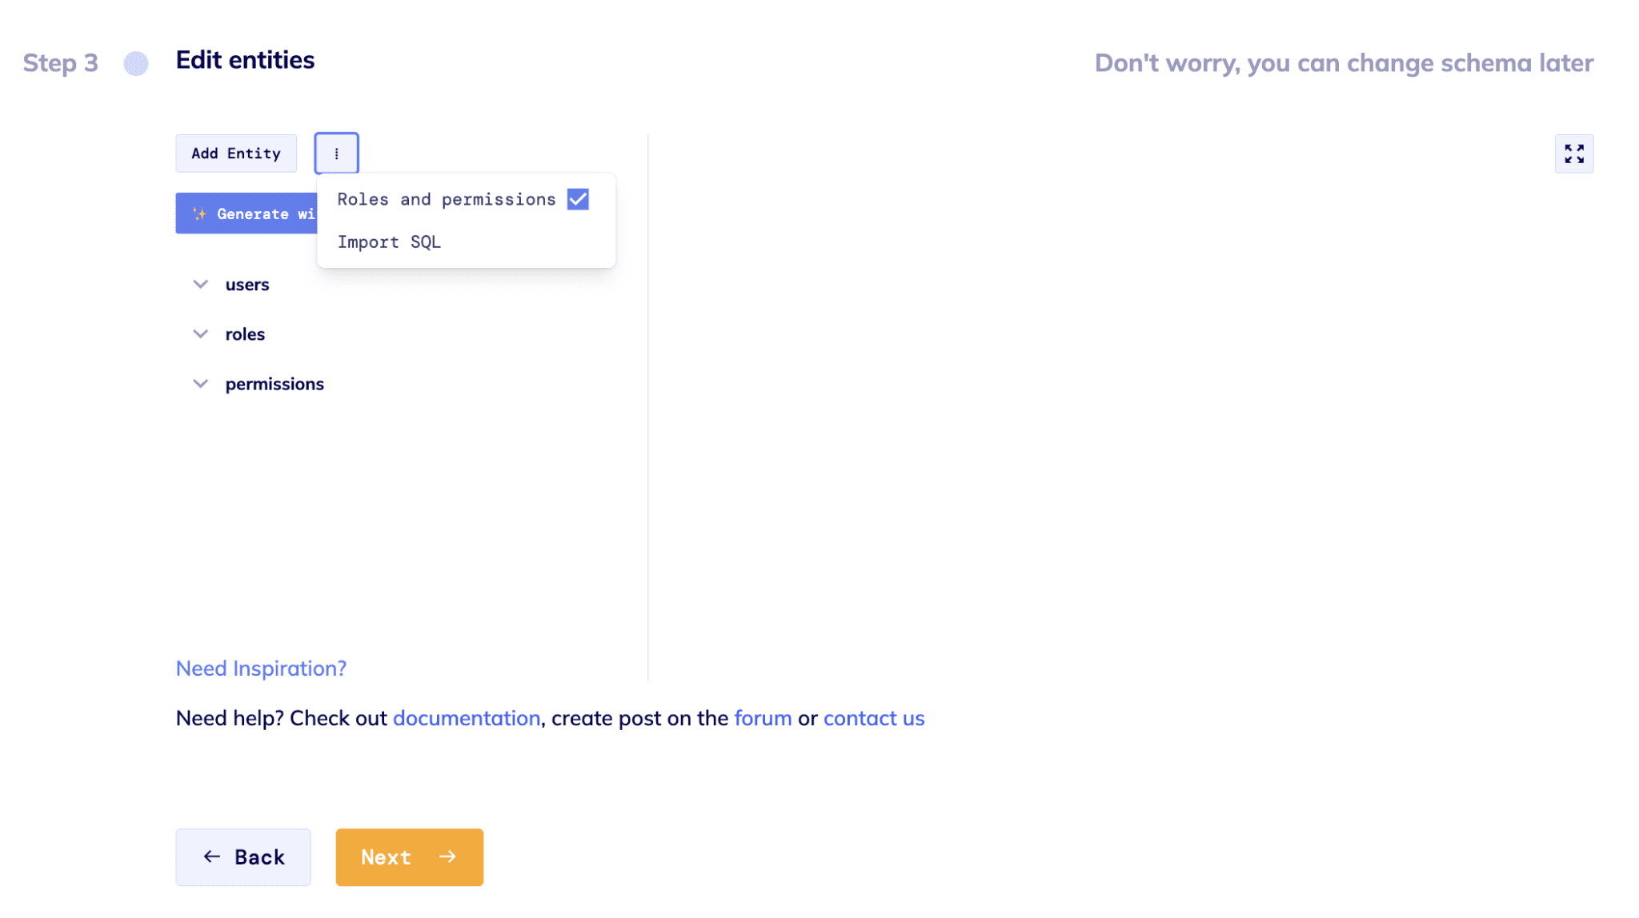
Task: Click the back arrow icon in Back button
Action: tap(210, 856)
